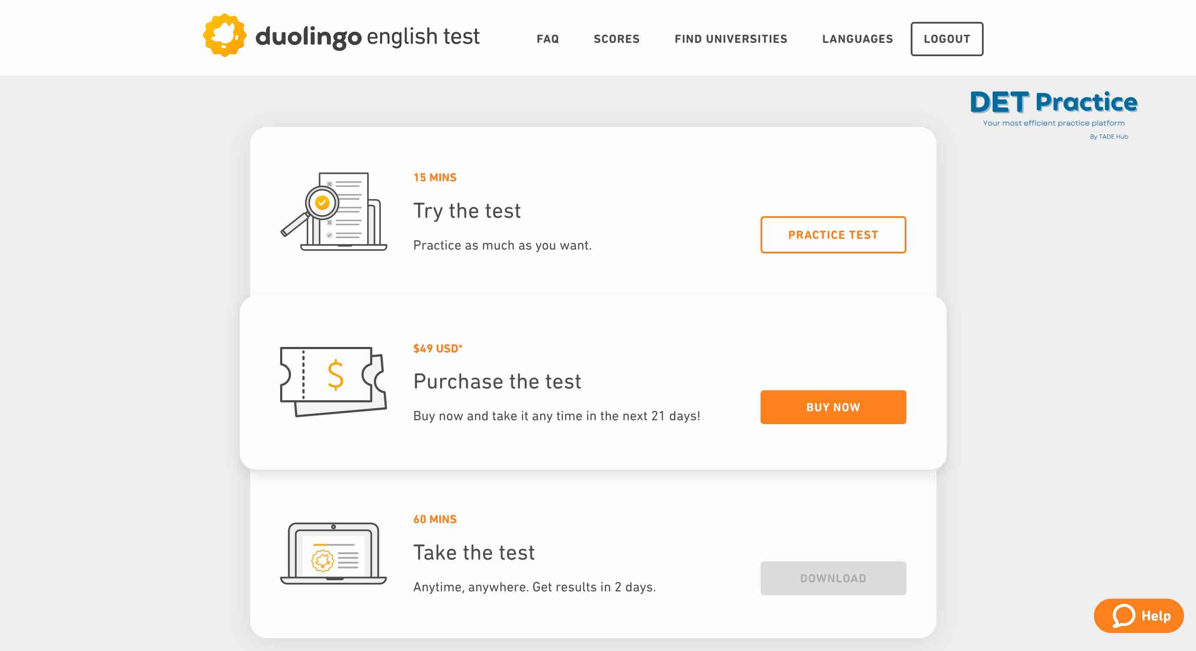Viewport: 1196px width, 651px height.
Task: Open FIND UNIVERSITIES in navigation
Action: click(731, 39)
